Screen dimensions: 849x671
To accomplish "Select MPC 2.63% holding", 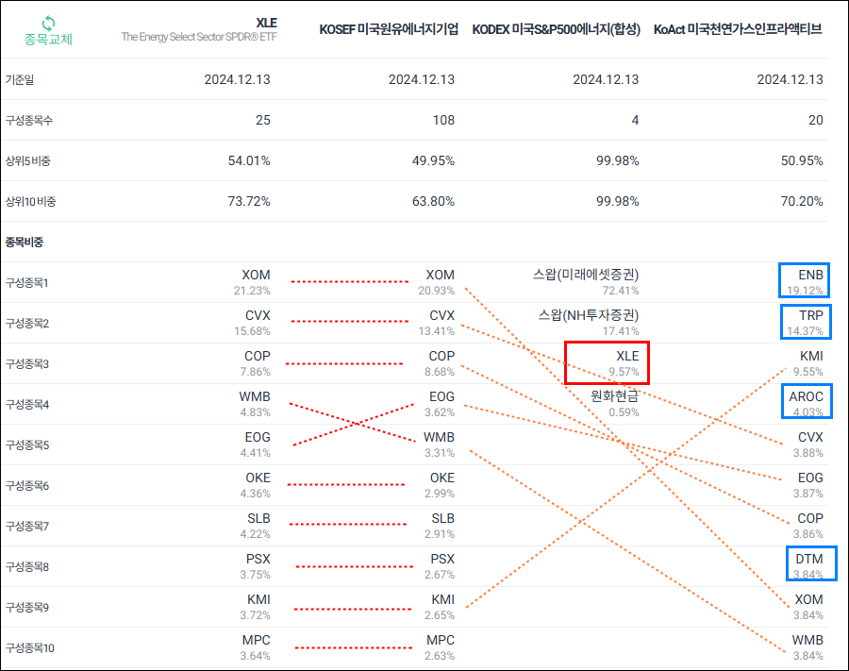I will (x=440, y=647).
